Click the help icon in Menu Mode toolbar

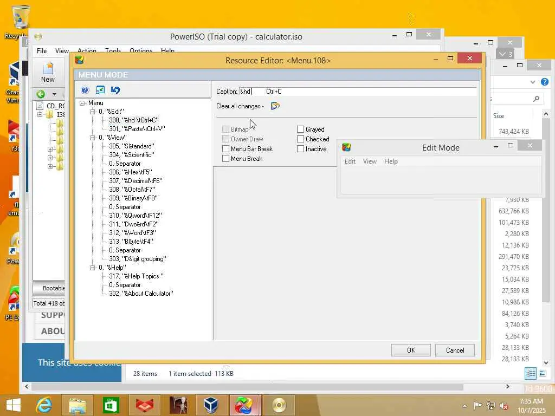85,90
